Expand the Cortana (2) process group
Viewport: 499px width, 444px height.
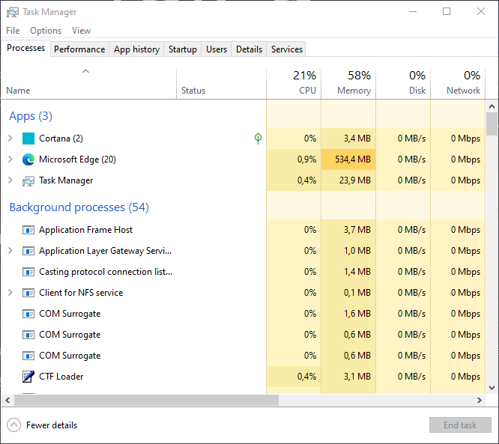(10, 139)
